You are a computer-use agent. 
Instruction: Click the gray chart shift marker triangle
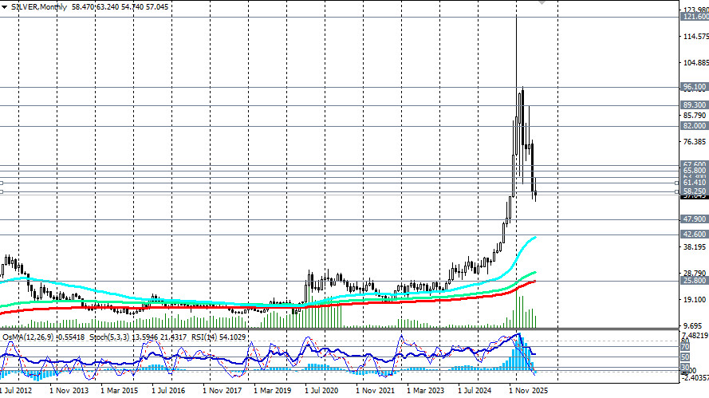tap(542, 2)
